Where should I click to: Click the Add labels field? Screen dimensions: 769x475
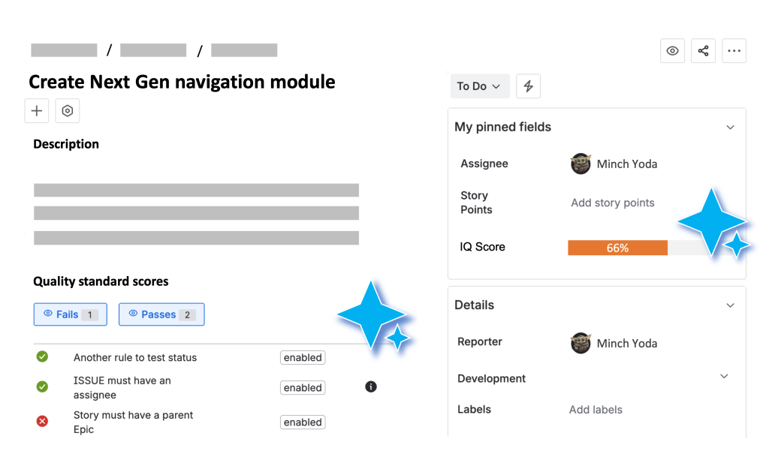[596, 410]
